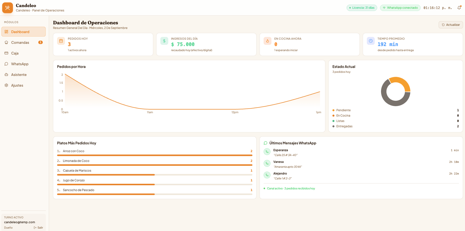Image resolution: width=465 pixels, height=231 pixels.
Task: Click the Sancocho de Pescado row
Action: 155,192
